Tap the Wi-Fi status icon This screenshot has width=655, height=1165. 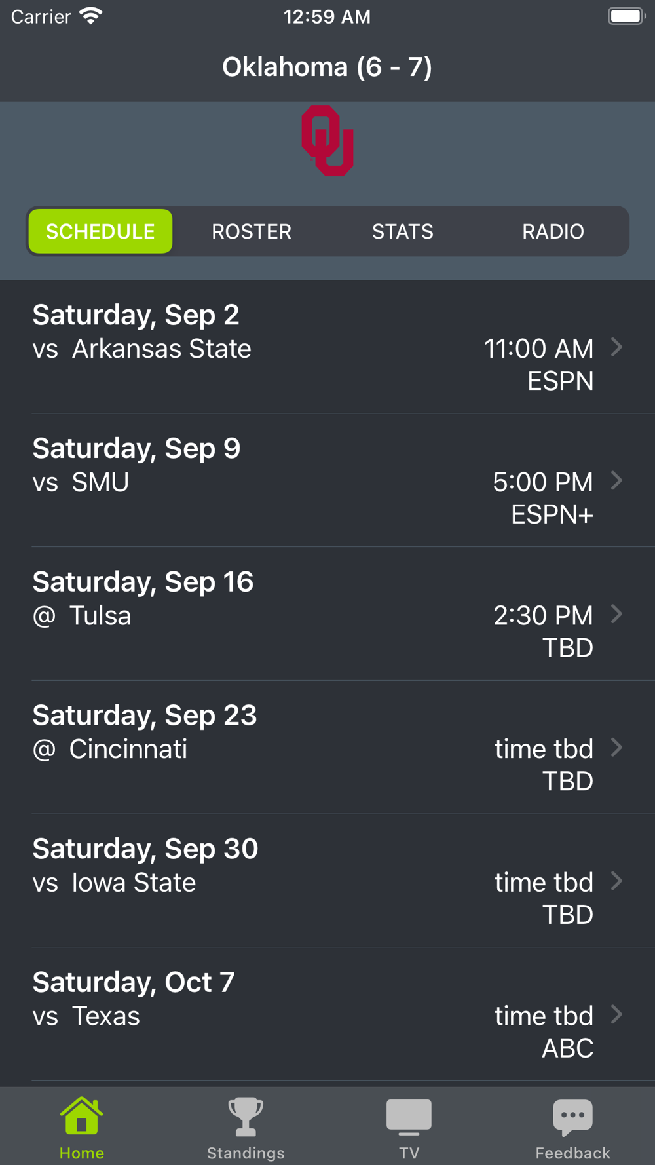point(91,16)
